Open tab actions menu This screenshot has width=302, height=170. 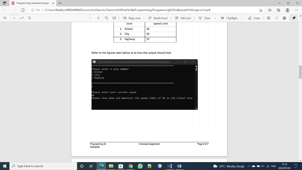pos(5,3)
